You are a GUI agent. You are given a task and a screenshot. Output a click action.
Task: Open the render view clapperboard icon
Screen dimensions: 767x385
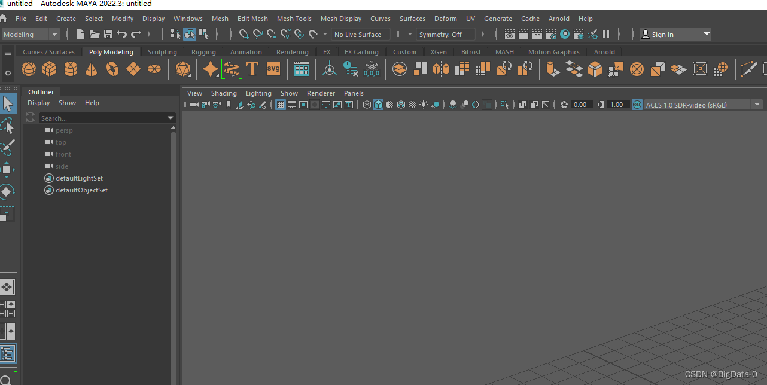(509, 35)
